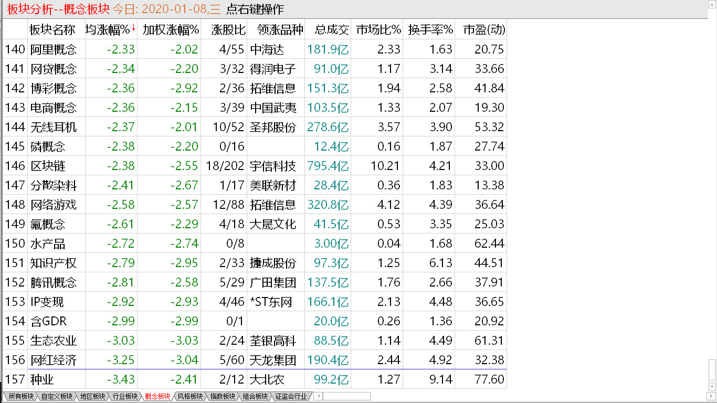Sort by 市盈(动) column header
Viewport: 717px width, 403px height.
[x=484, y=29]
